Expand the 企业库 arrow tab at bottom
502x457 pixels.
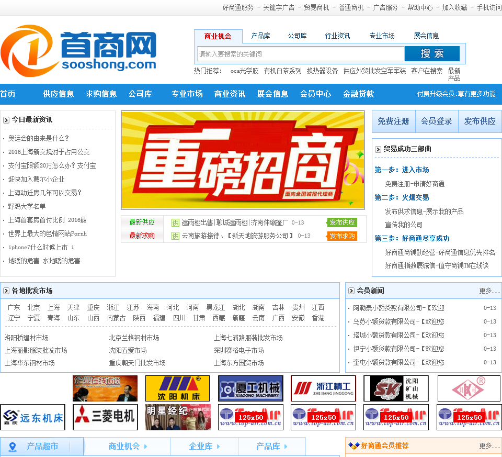(204, 447)
